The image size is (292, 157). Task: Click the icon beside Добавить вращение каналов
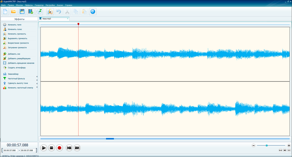pyautogui.click(x=5, y=63)
